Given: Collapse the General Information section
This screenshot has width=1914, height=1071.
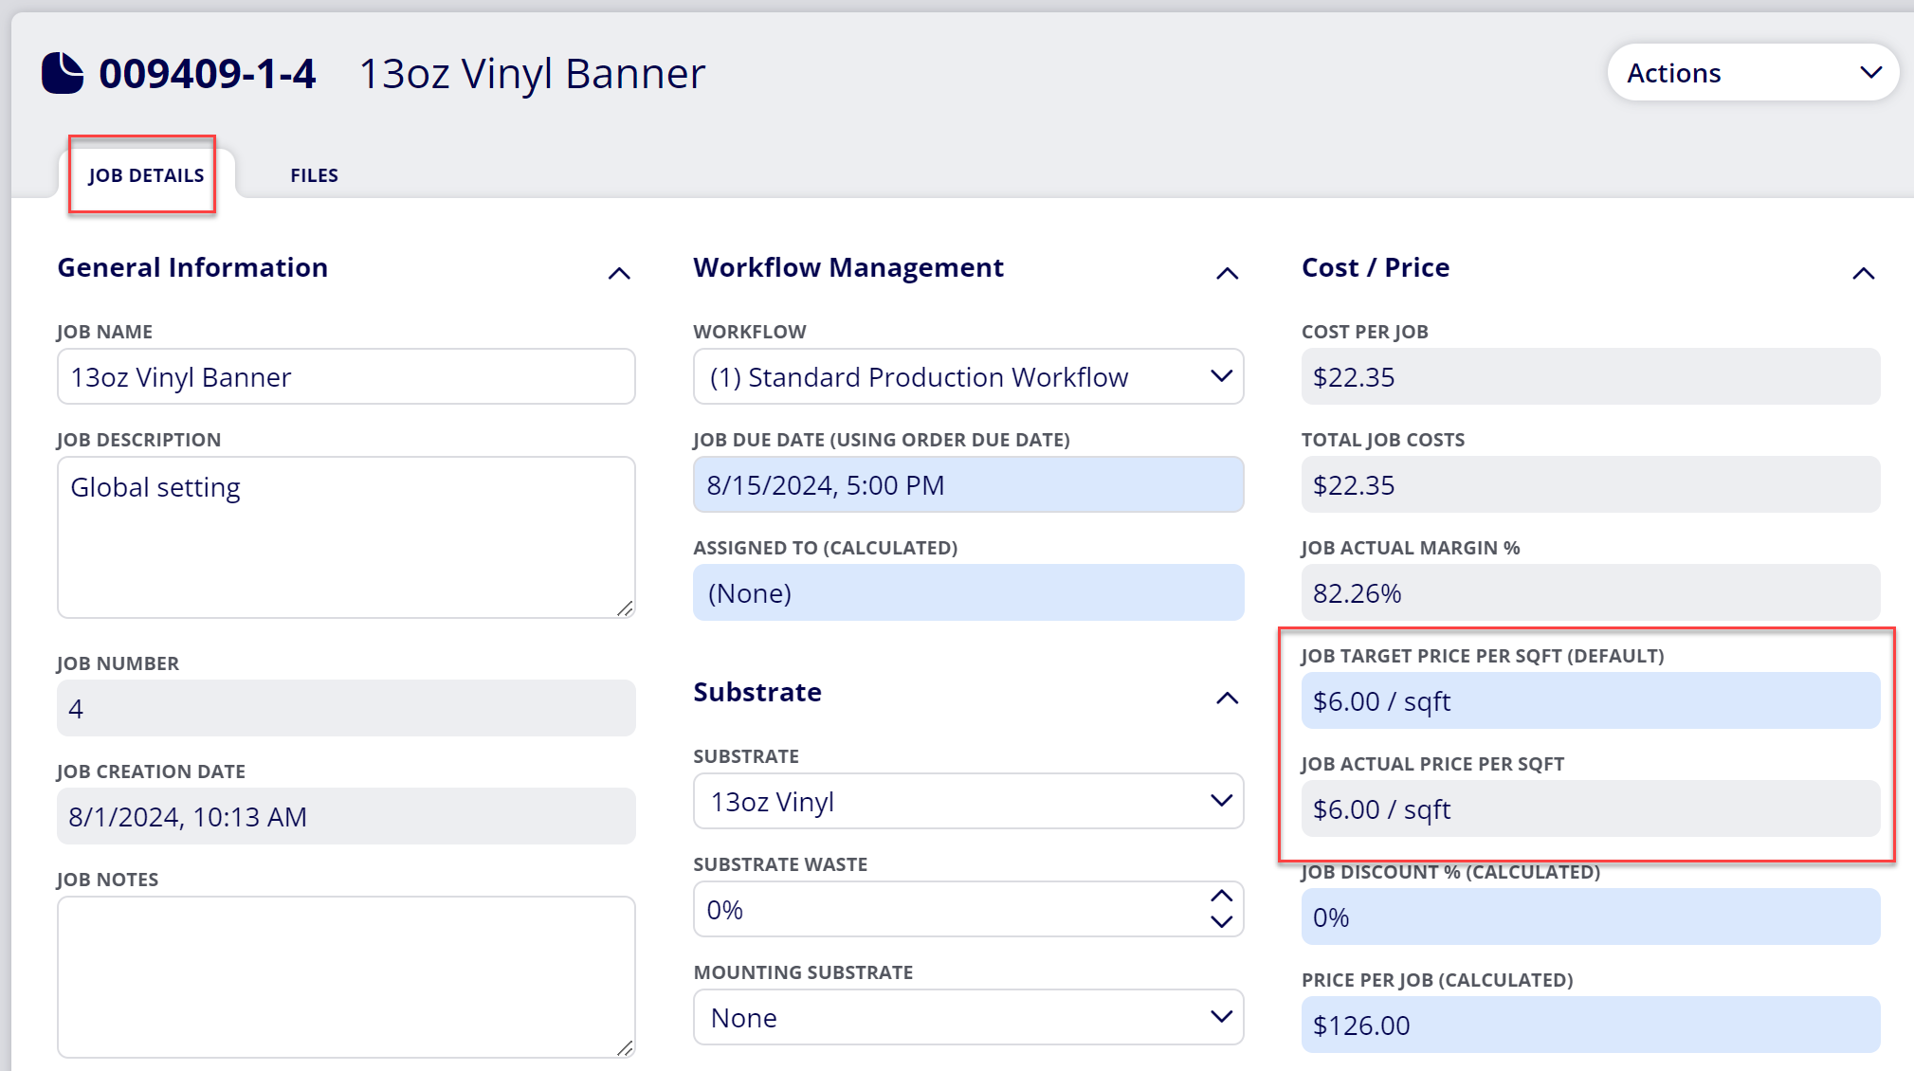Looking at the screenshot, I should tap(619, 273).
